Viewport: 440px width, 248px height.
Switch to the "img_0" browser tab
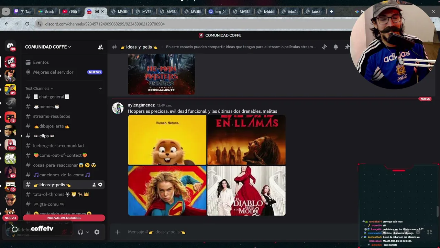point(217,11)
